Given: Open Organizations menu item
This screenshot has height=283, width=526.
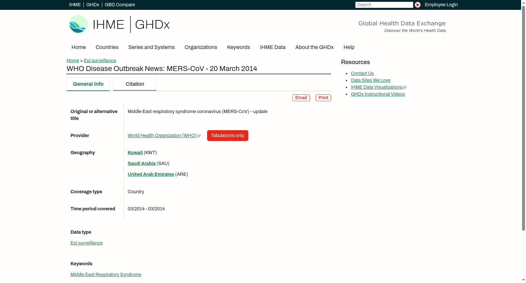Looking at the screenshot, I should (201, 47).
